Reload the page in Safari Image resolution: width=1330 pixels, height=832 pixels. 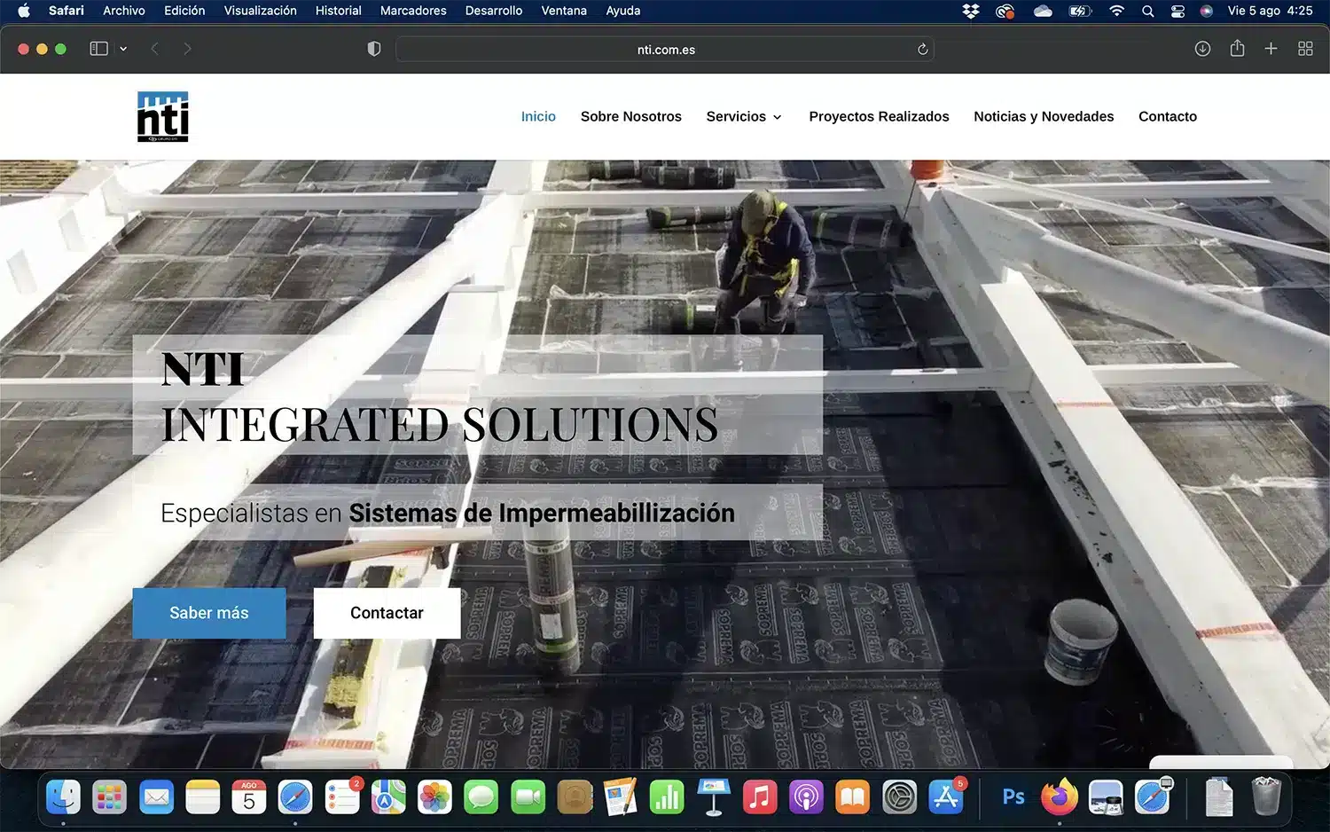(922, 50)
